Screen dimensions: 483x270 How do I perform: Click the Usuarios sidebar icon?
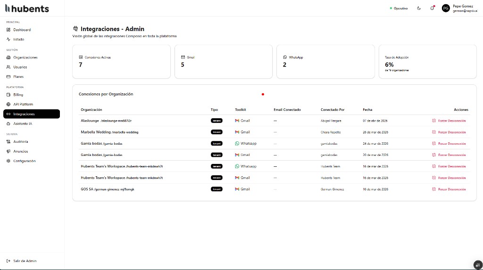click(8, 67)
